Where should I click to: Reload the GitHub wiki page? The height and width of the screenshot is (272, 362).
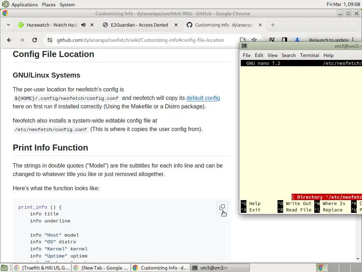[x=35, y=40]
